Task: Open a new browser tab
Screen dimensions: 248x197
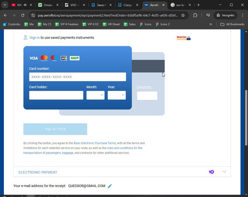Action: coord(198,5)
